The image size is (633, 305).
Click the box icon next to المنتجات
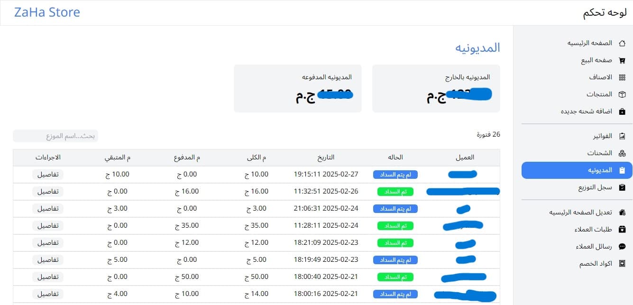click(x=623, y=94)
